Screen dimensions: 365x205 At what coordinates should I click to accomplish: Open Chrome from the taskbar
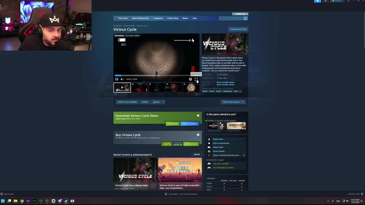pos(22,201)
